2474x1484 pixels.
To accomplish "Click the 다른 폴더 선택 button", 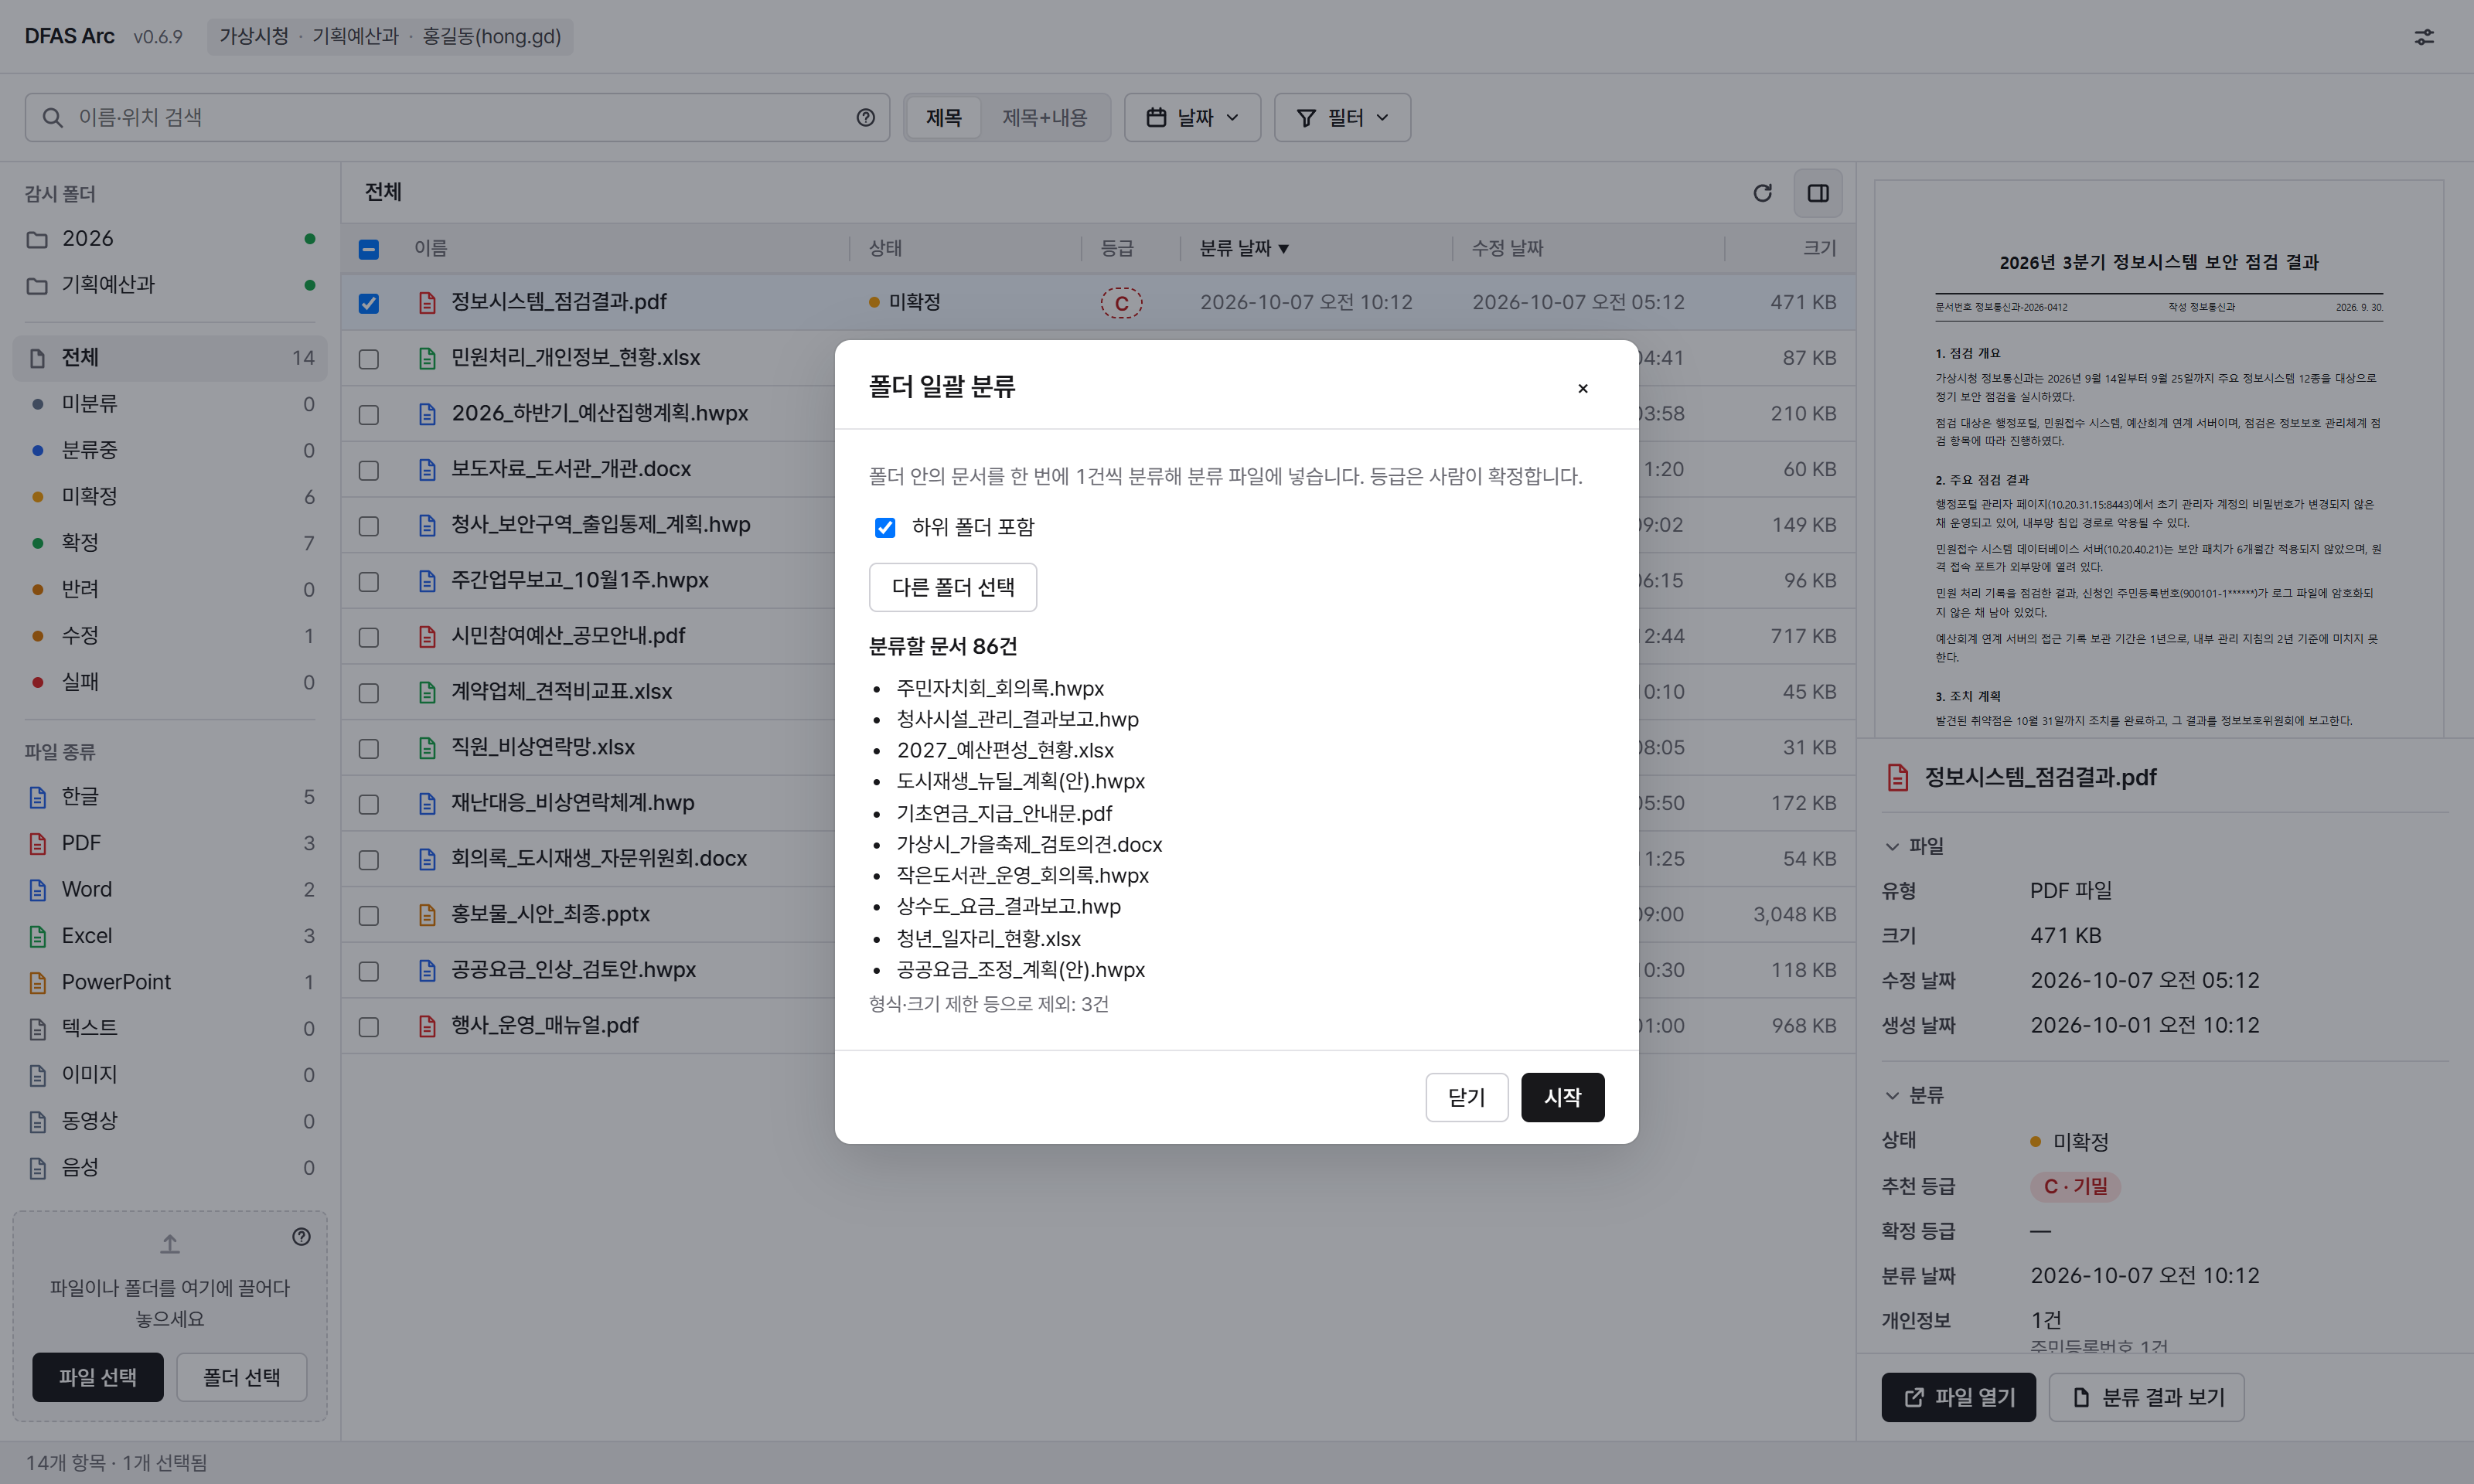I will click(952, 587).
